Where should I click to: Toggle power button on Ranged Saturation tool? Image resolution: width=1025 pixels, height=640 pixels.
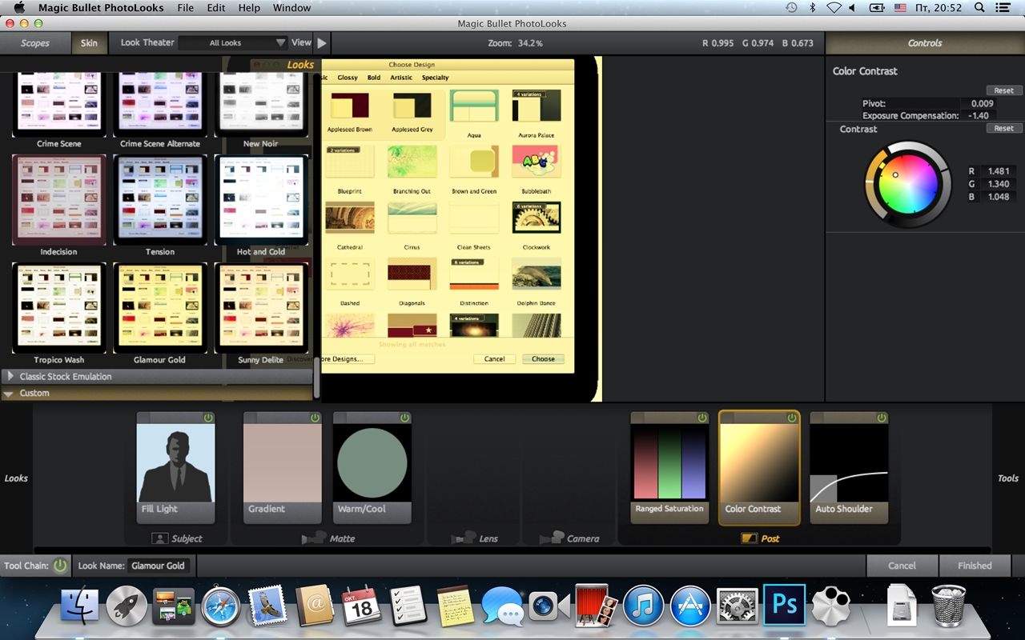702,418
